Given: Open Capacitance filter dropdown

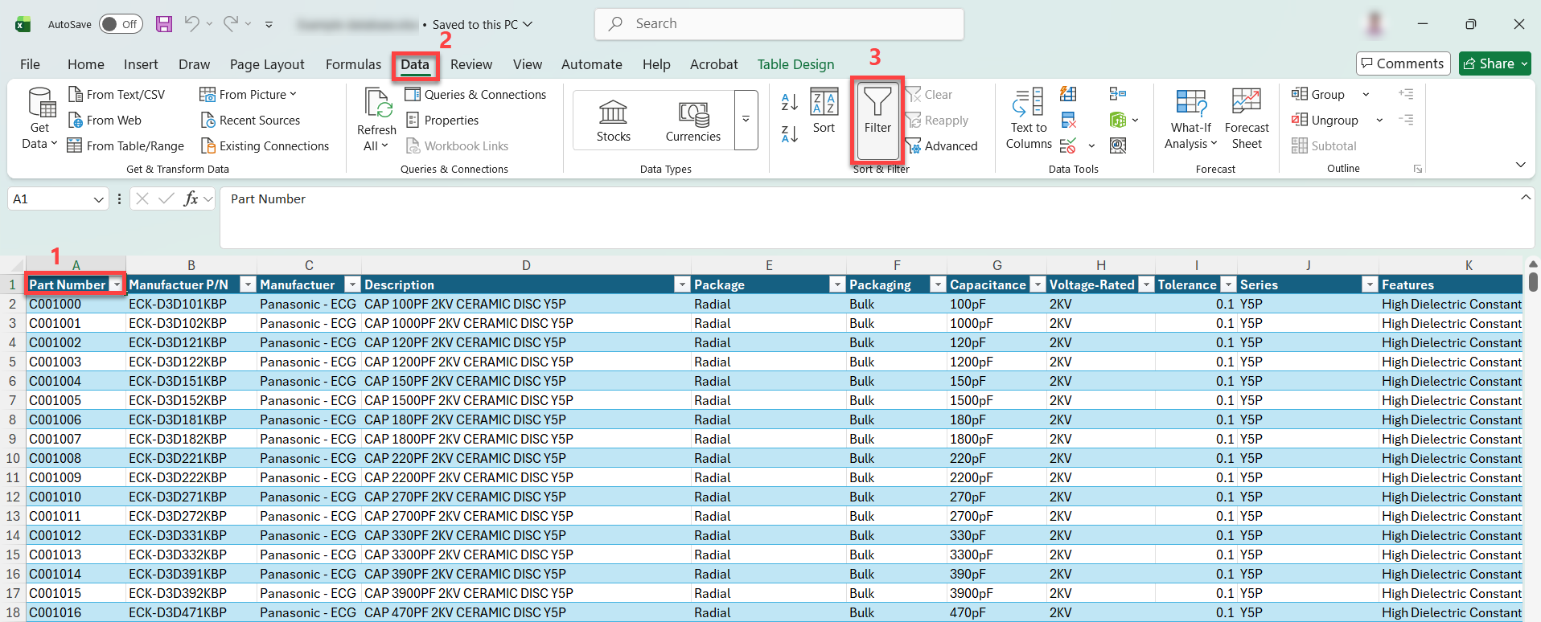Looking at the screenshot, I should pyautogui.click(x=1038, y=284).
